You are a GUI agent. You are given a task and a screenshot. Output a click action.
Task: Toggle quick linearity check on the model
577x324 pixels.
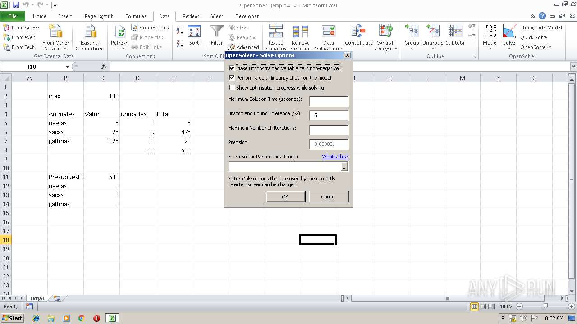(x=232, y=78)
